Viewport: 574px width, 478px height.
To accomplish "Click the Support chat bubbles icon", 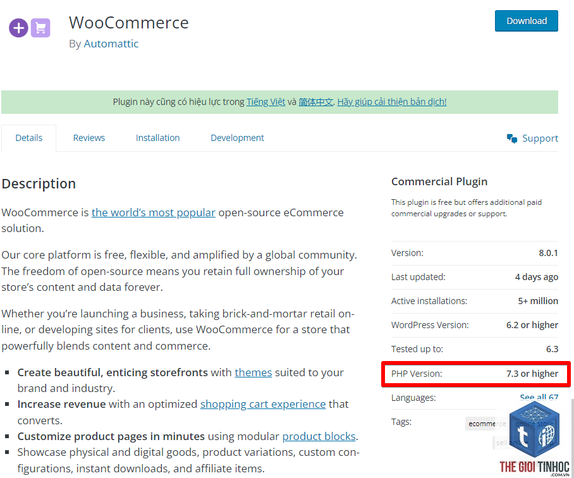I will click(x=512, y=138).
